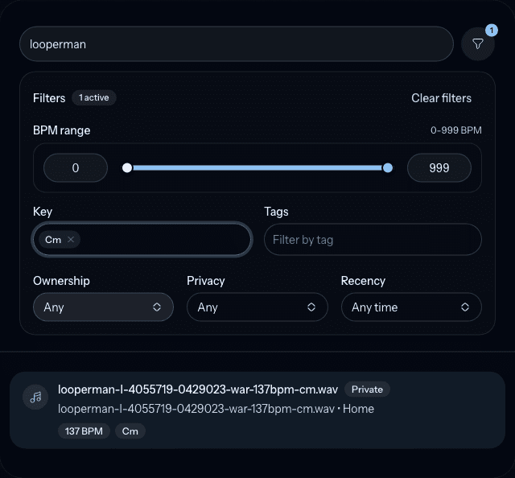Click the minimum BPM value box showing 0
This screenshot has height=478, width=515.
click(x=76, y=168)
